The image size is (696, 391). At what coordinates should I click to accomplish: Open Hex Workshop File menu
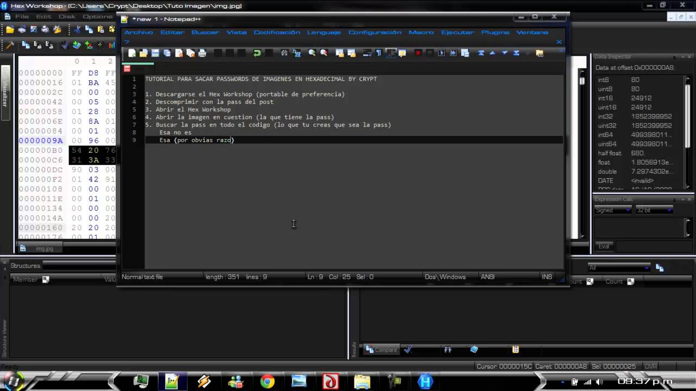tap(22, 16)
